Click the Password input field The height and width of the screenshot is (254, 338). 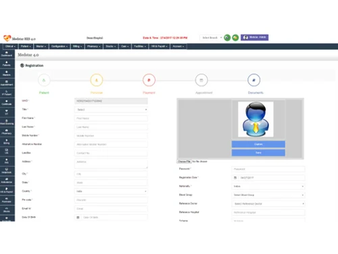click(268, 169)
